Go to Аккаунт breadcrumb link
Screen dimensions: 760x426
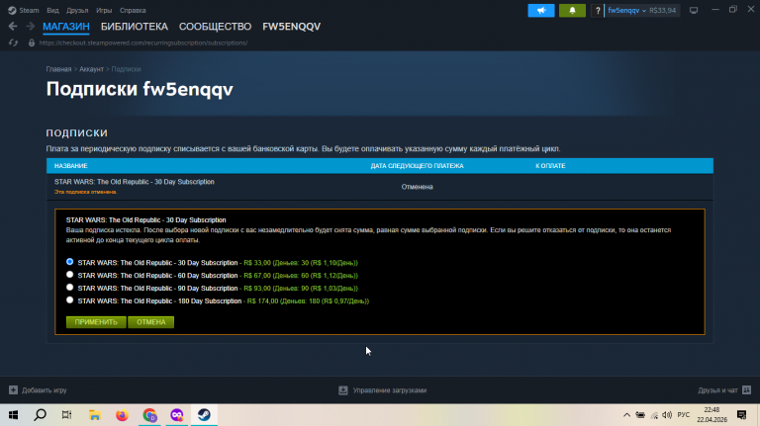[91, 69]
